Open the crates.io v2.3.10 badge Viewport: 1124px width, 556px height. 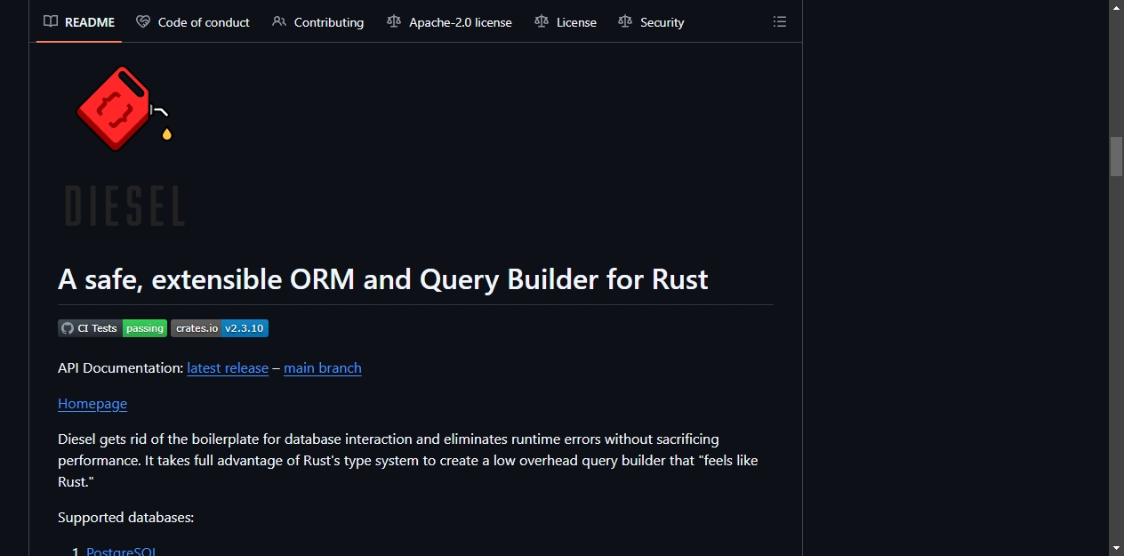(220, 328)
